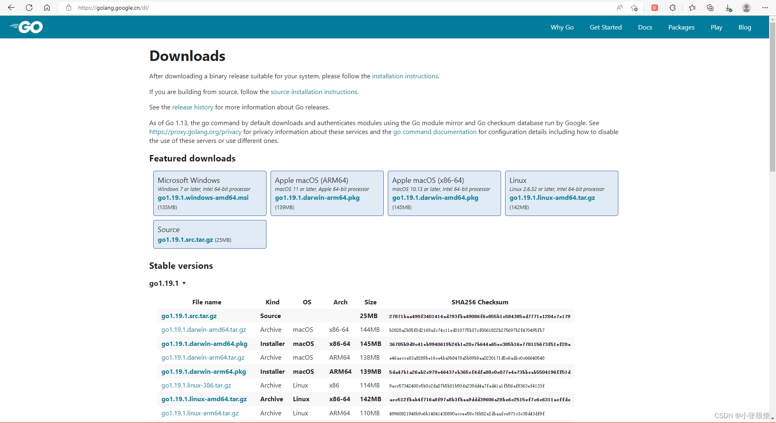The width and height of the screenshot is (776, 423).
Task: Click the red extension icon
Action: (x=655, y=8)
